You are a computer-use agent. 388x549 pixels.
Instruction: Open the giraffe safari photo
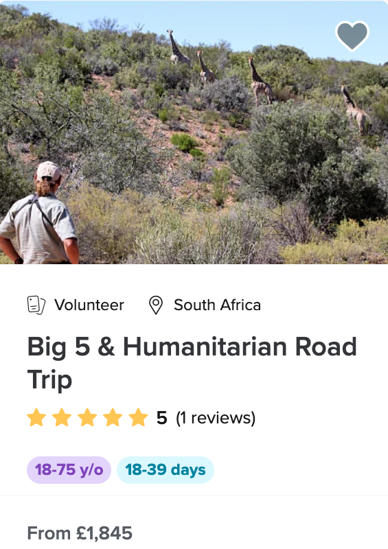point(194,132)
